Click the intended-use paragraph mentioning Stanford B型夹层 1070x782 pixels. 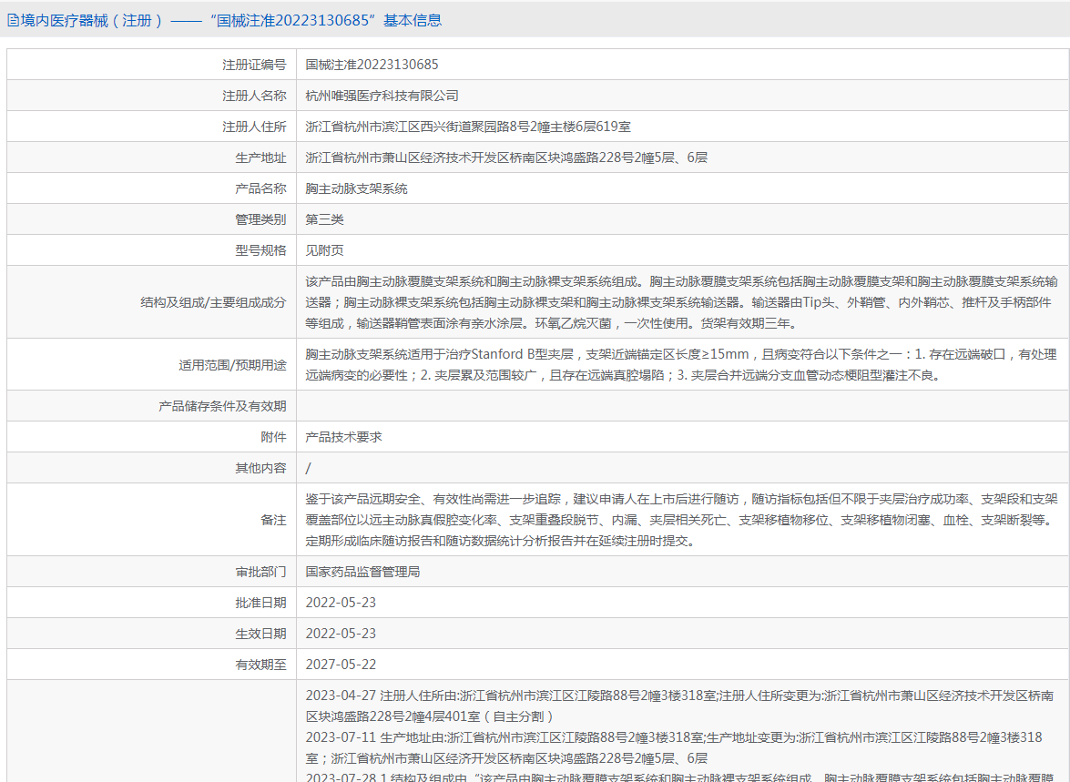click(681, 365)
